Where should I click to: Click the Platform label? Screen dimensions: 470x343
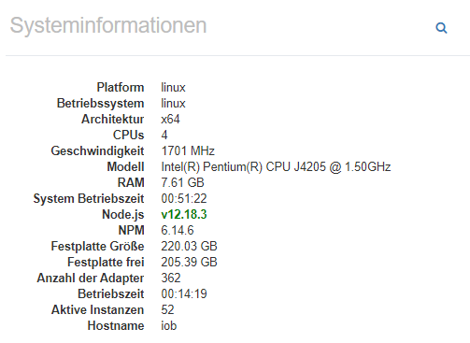(x=121, y=87)
